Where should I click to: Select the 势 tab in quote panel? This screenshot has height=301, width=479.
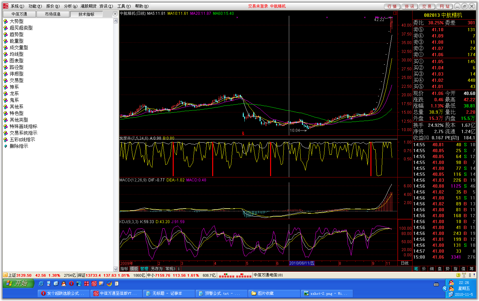point(448,269)
